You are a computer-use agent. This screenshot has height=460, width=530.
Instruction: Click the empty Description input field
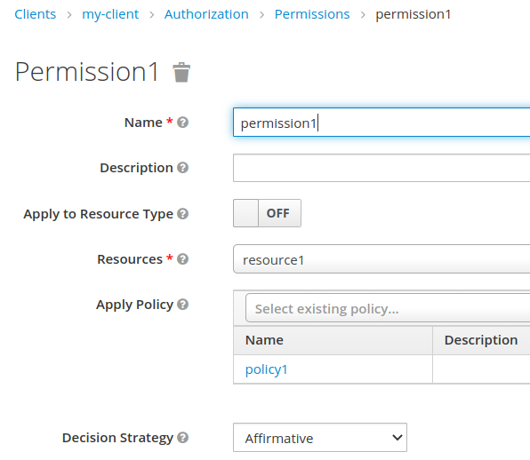(x=381, y=168)
